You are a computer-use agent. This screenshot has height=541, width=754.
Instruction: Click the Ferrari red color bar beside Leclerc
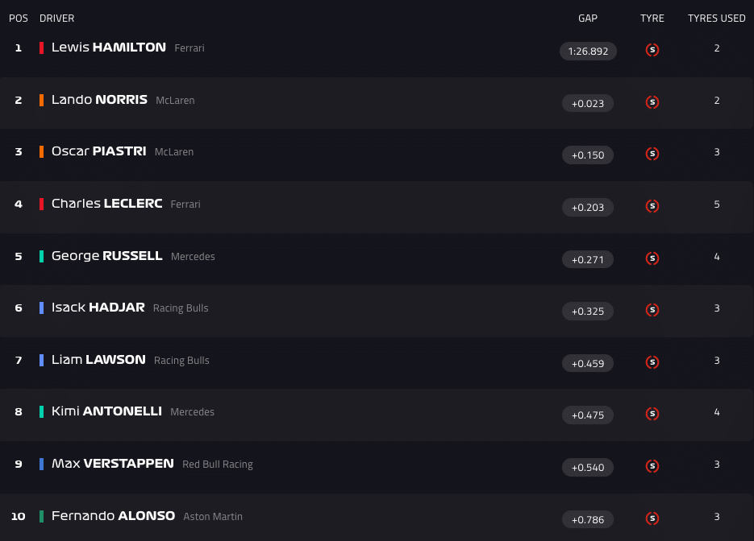coord(41,204)
